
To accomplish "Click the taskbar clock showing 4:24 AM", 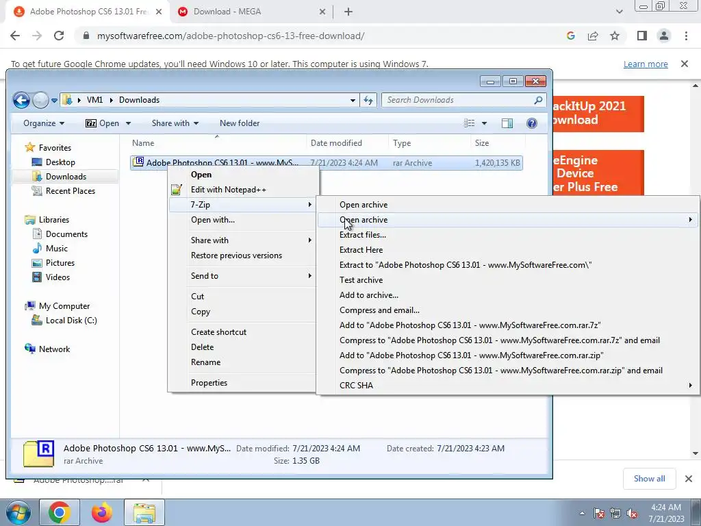I will (x=666, y=513).
